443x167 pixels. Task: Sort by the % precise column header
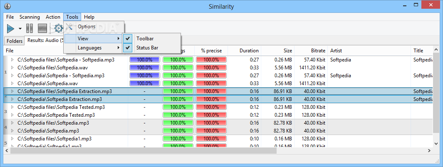click(x=211, y=51)
